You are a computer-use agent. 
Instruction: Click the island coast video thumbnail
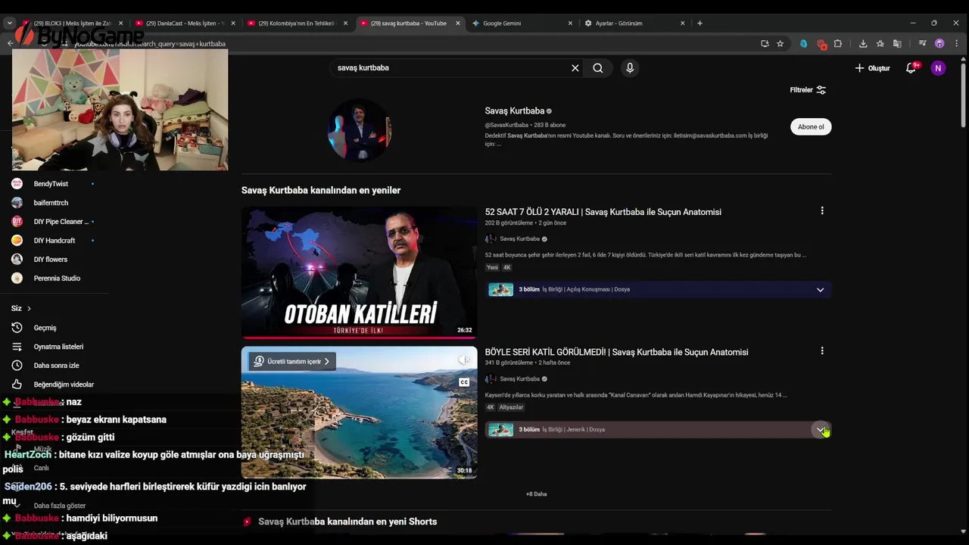pos(359,413)
